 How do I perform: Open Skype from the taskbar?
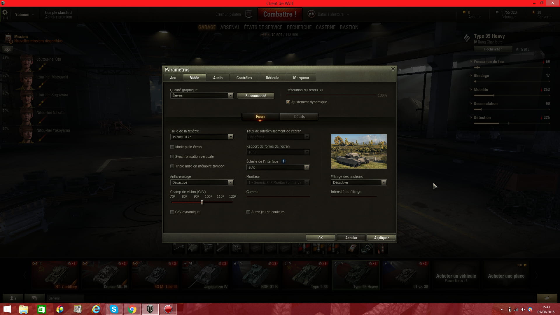pyautogui.click(x=114, y=309)
